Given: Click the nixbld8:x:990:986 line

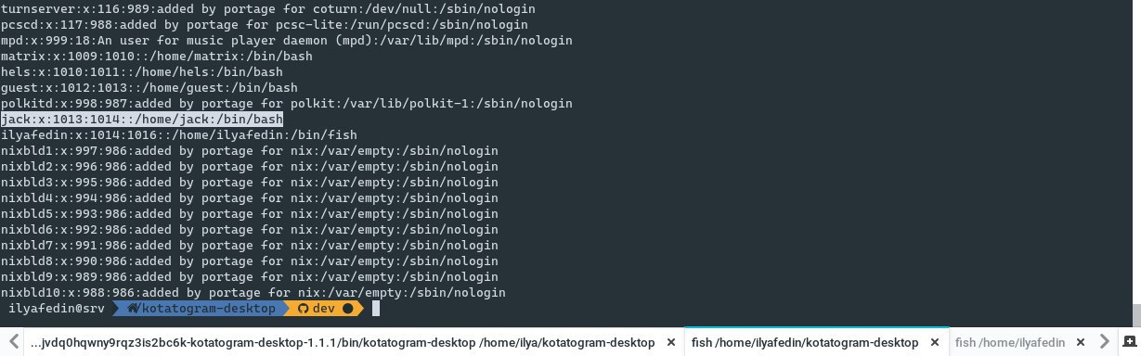Looking at the screenshot, I should [249, 261].
